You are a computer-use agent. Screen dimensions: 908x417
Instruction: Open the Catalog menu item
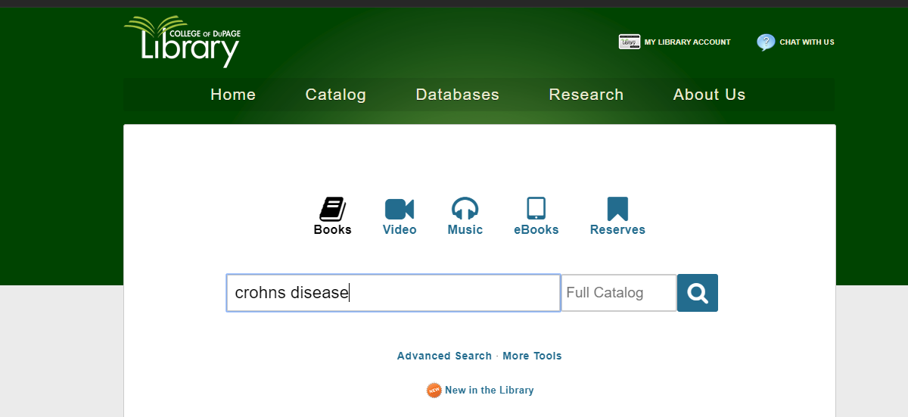(335, 95)
